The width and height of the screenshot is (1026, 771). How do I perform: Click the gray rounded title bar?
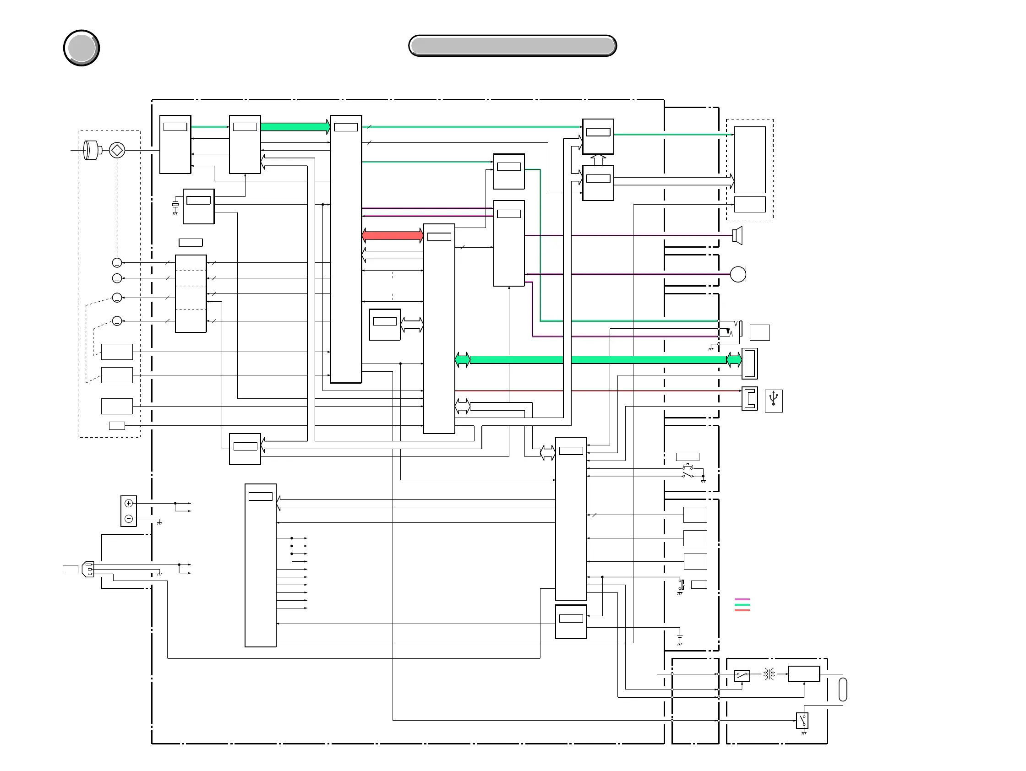point(512,45)
